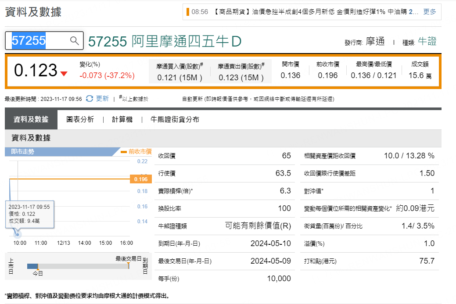The width and height of the screenshot is (456, 304).
Task: Click the 0.196 previous close chart tag
Action: click(141, 179)
